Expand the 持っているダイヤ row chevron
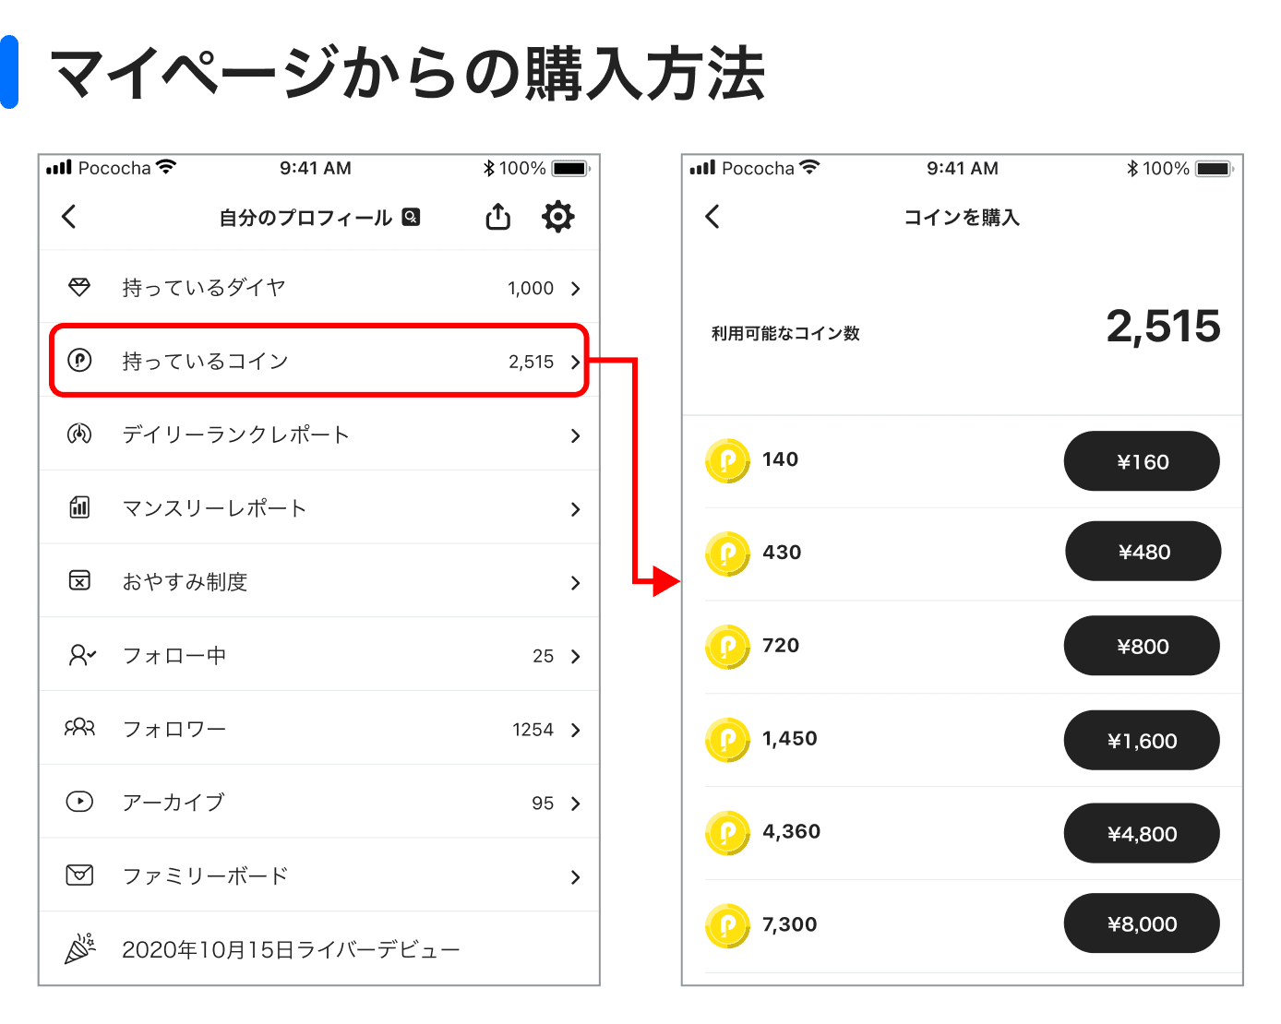1281x1024 pixels. pyautogui.click(x=575, y=289)
